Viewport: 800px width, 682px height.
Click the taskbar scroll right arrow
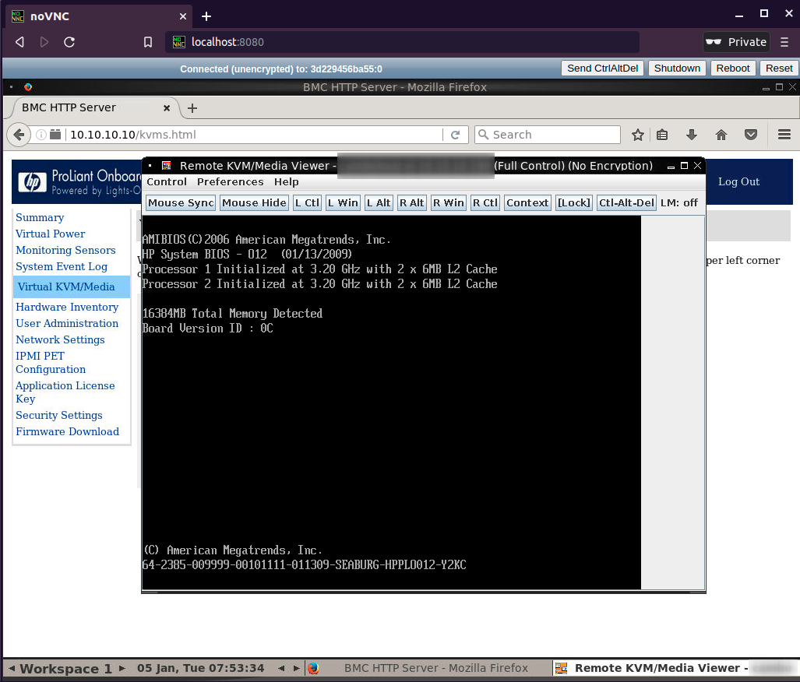tap(297, 668)
